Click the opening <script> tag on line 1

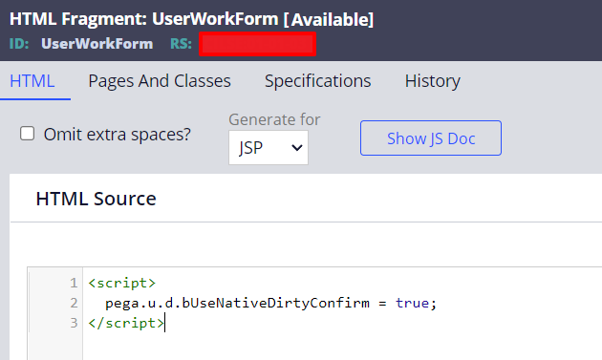pos(121,283)
